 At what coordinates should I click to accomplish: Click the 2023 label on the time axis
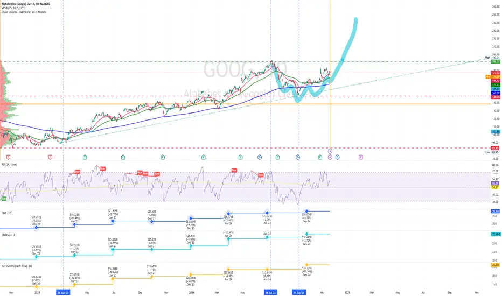pos(37,292)
